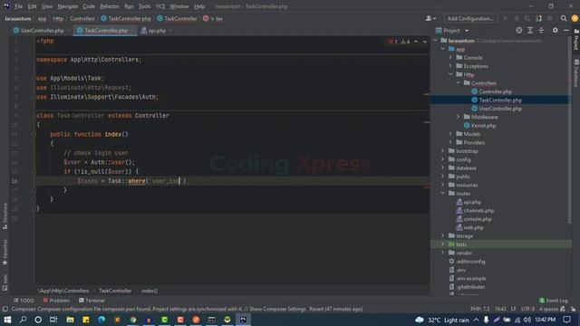Open the Structure side tool window
Screen dimensions: 580x326
[x=5, y=216]
